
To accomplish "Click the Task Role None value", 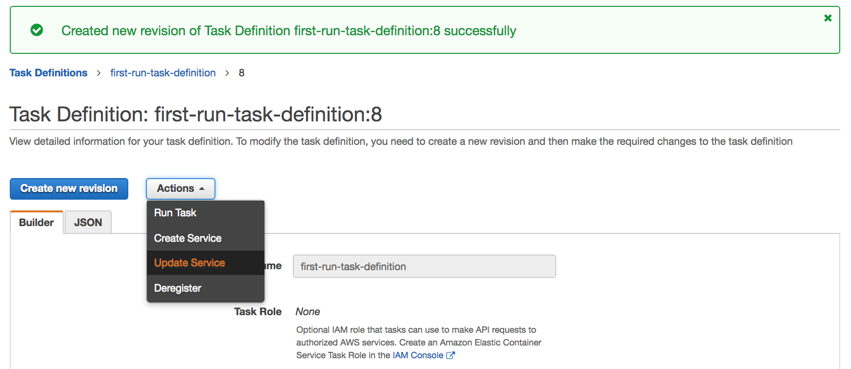I will pos(308,312).
